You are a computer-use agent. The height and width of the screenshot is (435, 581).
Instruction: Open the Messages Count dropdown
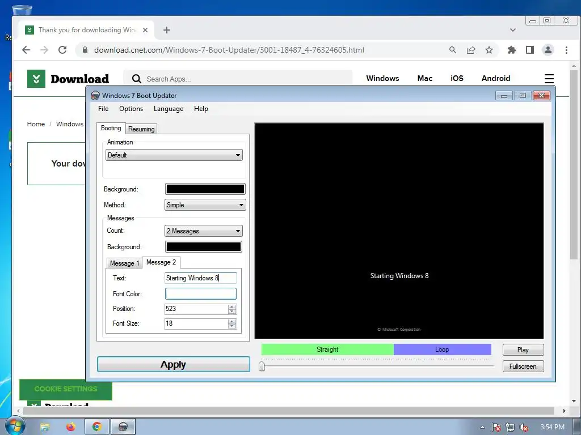tap(204, 231)
